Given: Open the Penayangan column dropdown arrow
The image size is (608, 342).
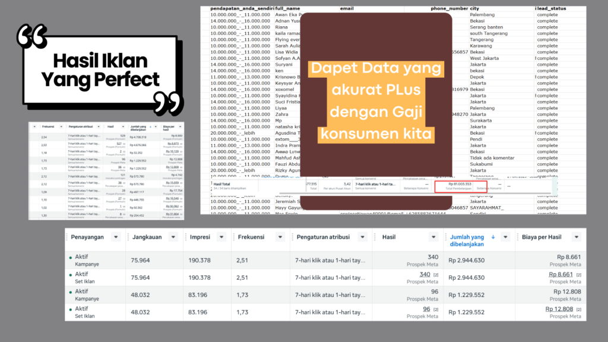Looking at the screenshot, I should (x=115, y=237).
